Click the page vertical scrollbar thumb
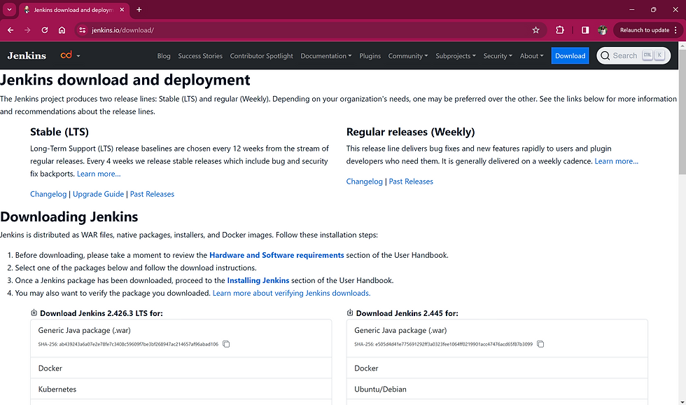This screenshot has width=686, height=405. point(682,111)
